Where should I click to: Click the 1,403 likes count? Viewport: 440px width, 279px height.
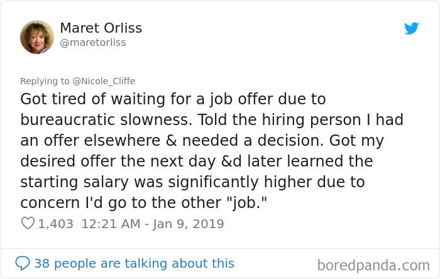coord(55,224)
